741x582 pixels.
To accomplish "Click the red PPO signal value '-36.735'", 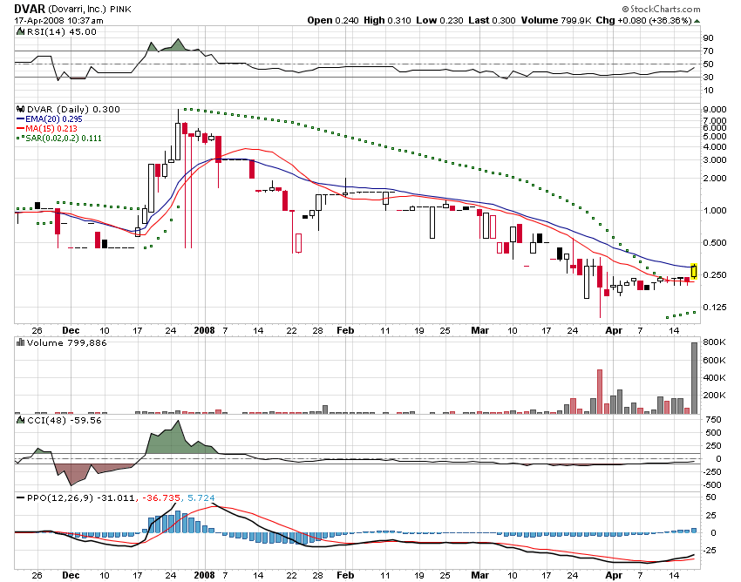I will [161, 497].
